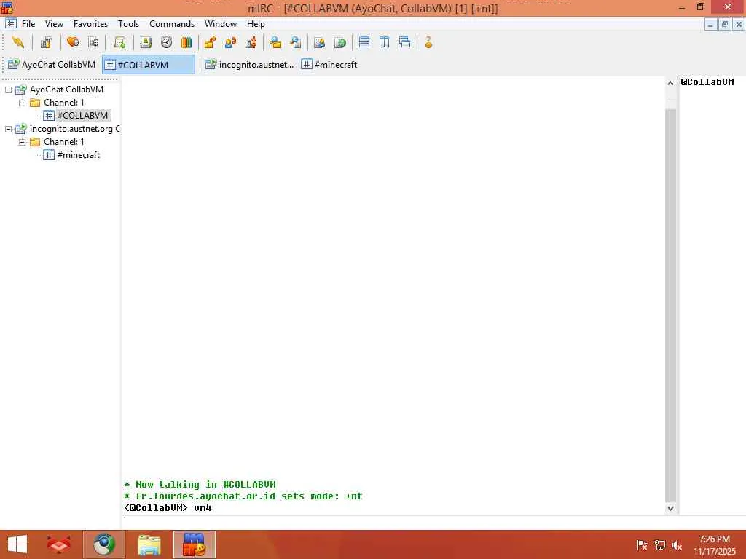Select @CollabVM in the nickname list
The height and width of the screenshot is (559, 746).
(707, 82)
